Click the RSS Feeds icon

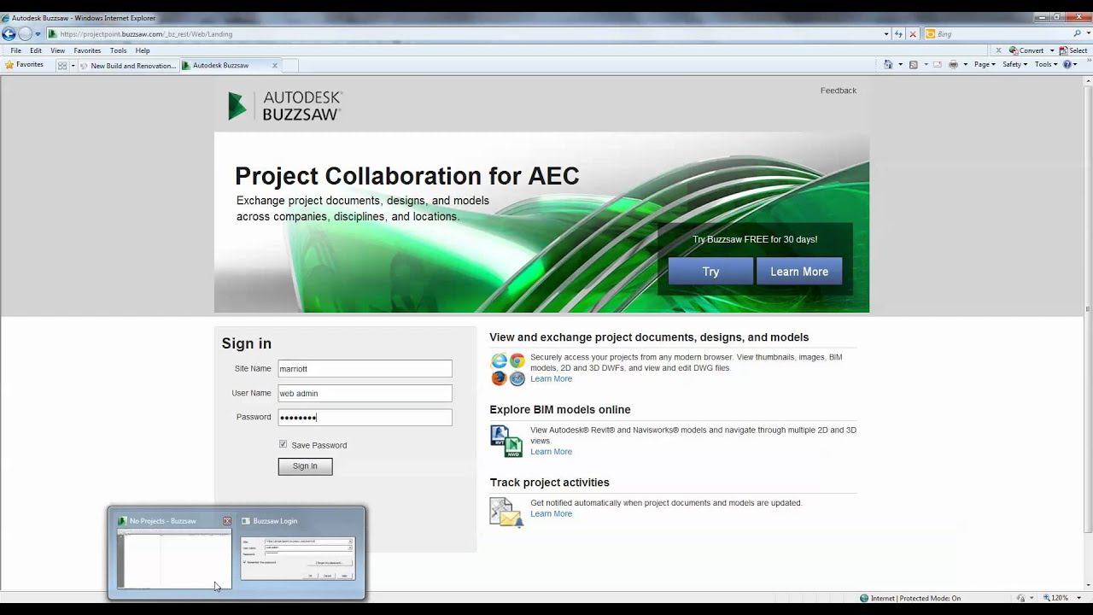pos(913,65)
